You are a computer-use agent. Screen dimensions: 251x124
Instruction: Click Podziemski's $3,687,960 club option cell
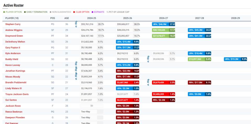point(128,82)
